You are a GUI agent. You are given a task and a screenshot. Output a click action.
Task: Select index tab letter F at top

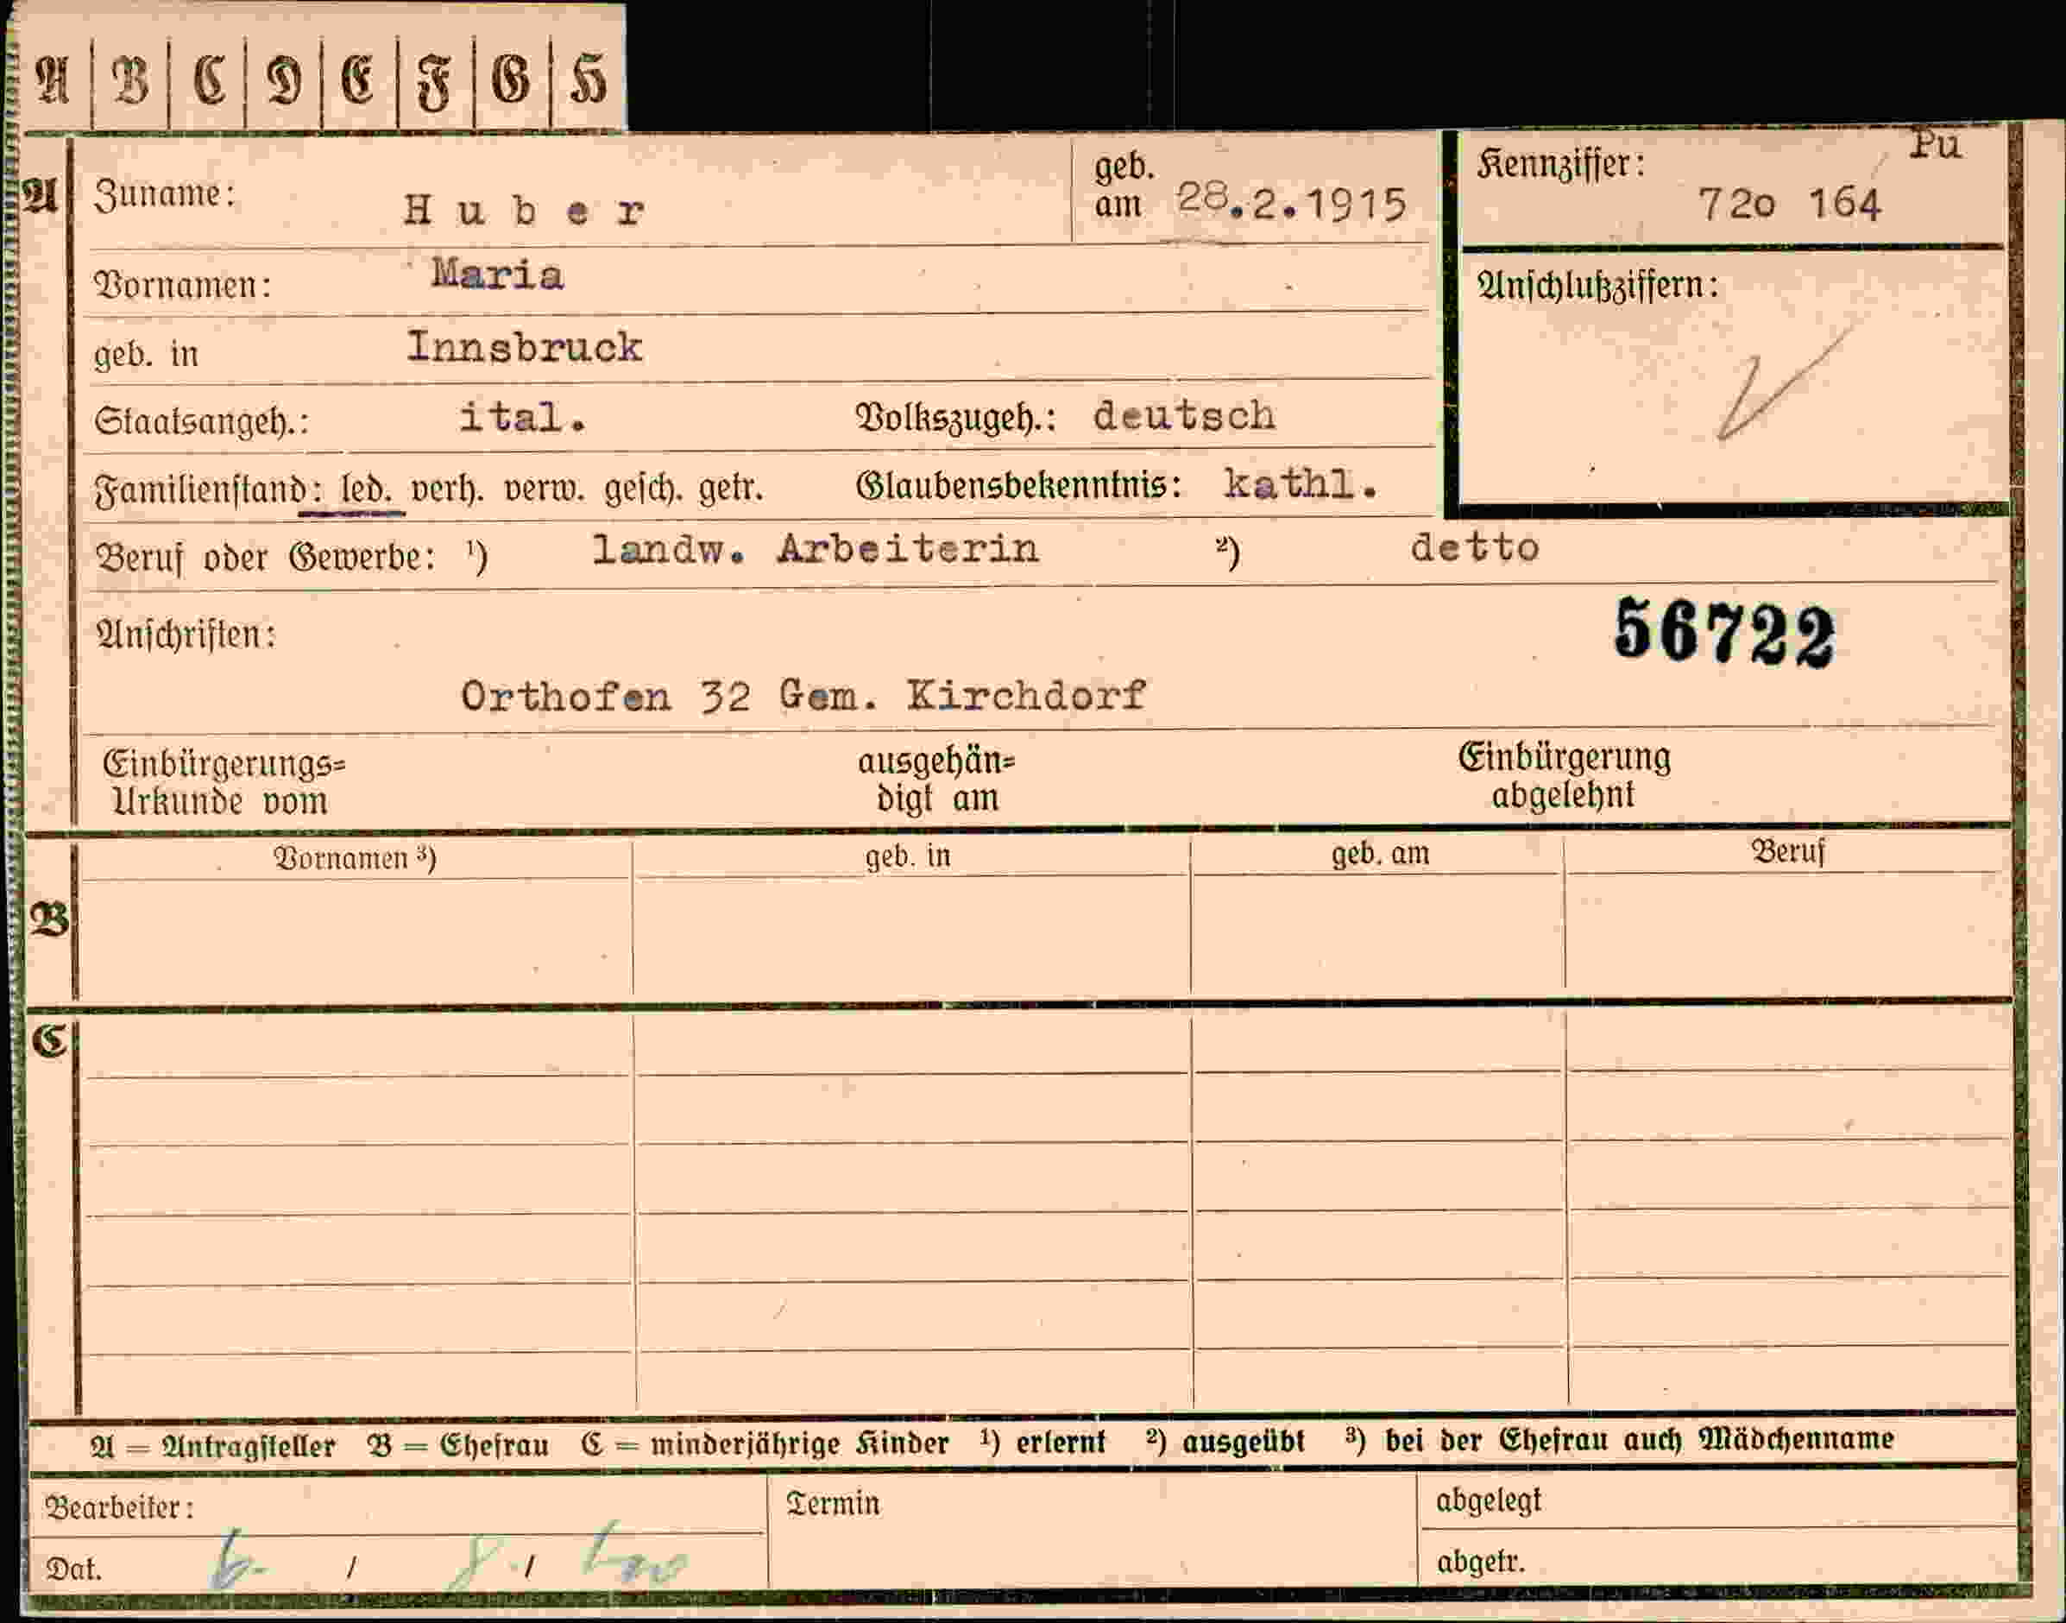434,83
